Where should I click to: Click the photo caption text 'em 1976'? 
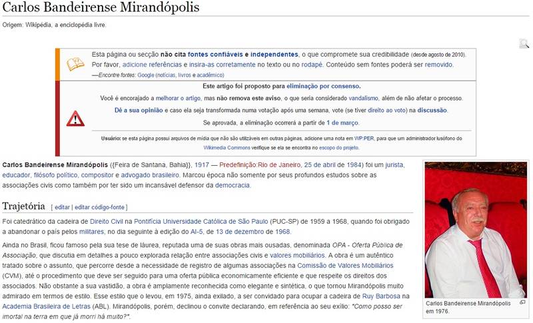437,311
